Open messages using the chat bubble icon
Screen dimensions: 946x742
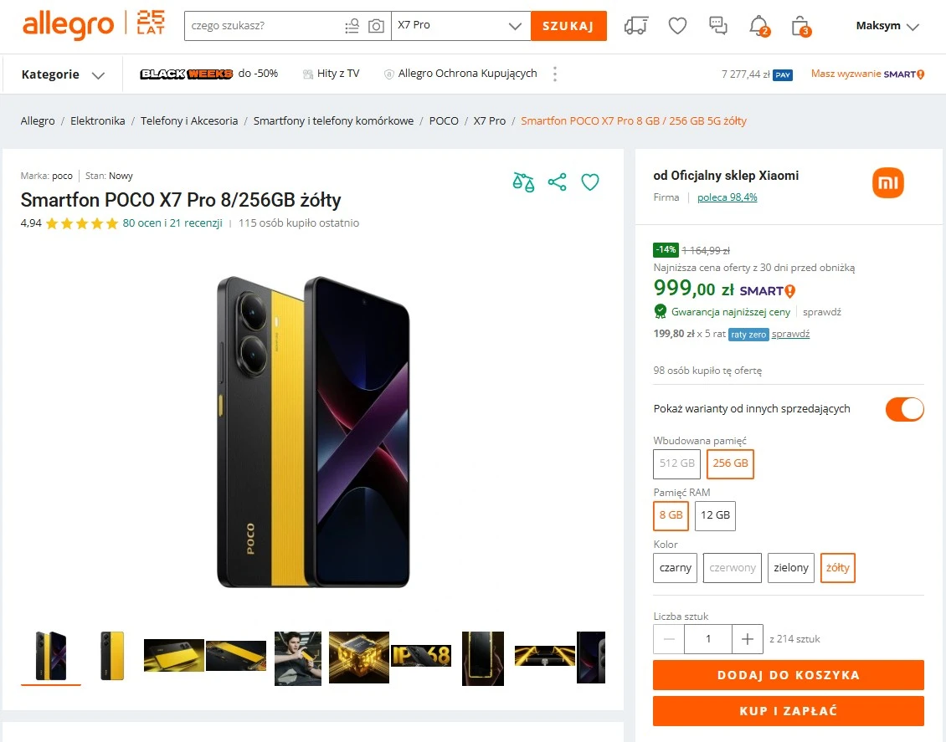[717, 26]
